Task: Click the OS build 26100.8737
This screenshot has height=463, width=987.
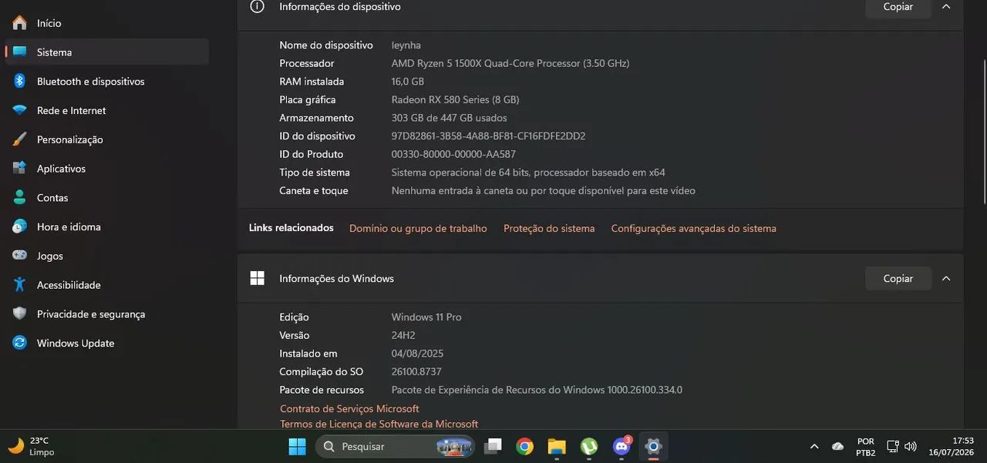Action: 416,372
